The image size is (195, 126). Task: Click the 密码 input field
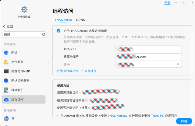pyautogui.click(x=148, y=64)
